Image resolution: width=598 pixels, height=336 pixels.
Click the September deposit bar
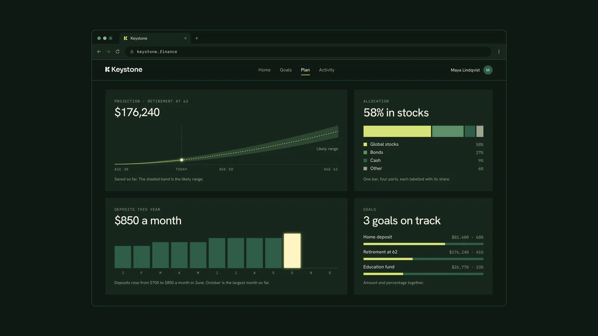point(273,253)
